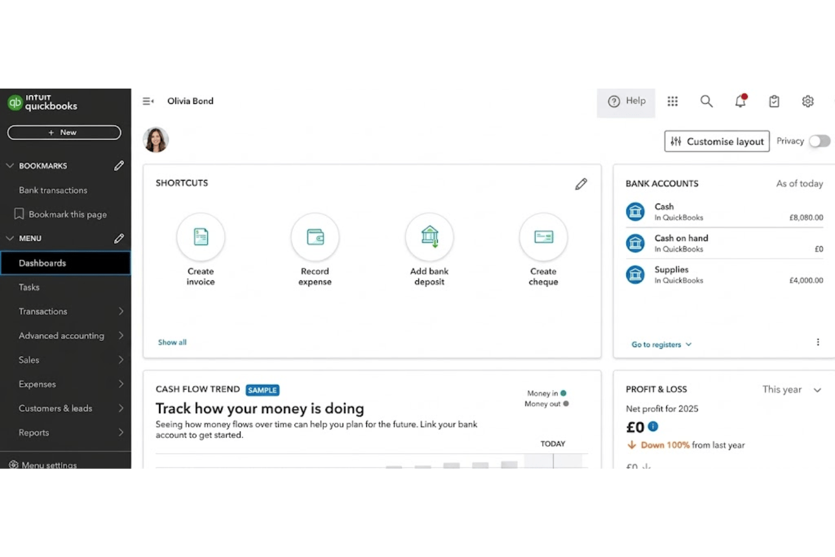Click the Menu settings link

coord(49,465)
